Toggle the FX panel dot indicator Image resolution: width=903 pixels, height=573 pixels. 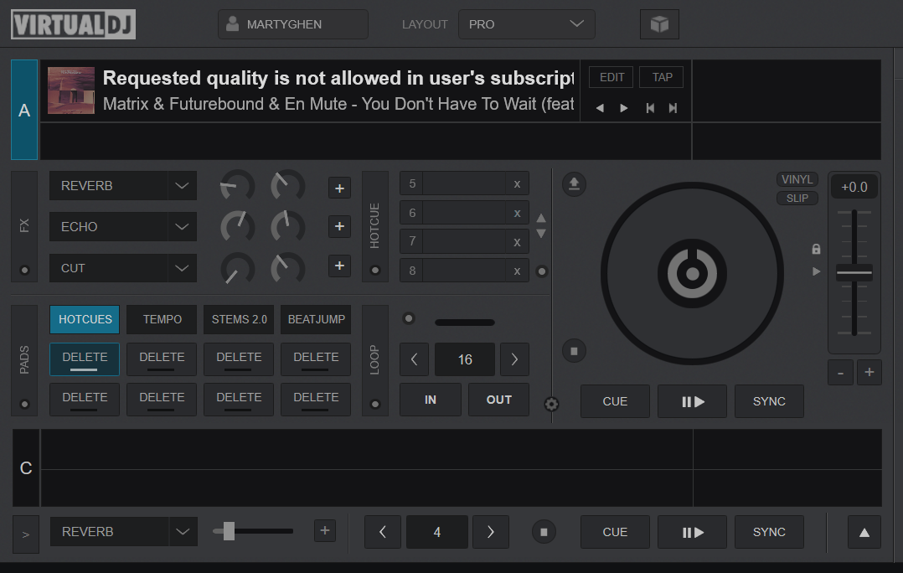(24, 270)
